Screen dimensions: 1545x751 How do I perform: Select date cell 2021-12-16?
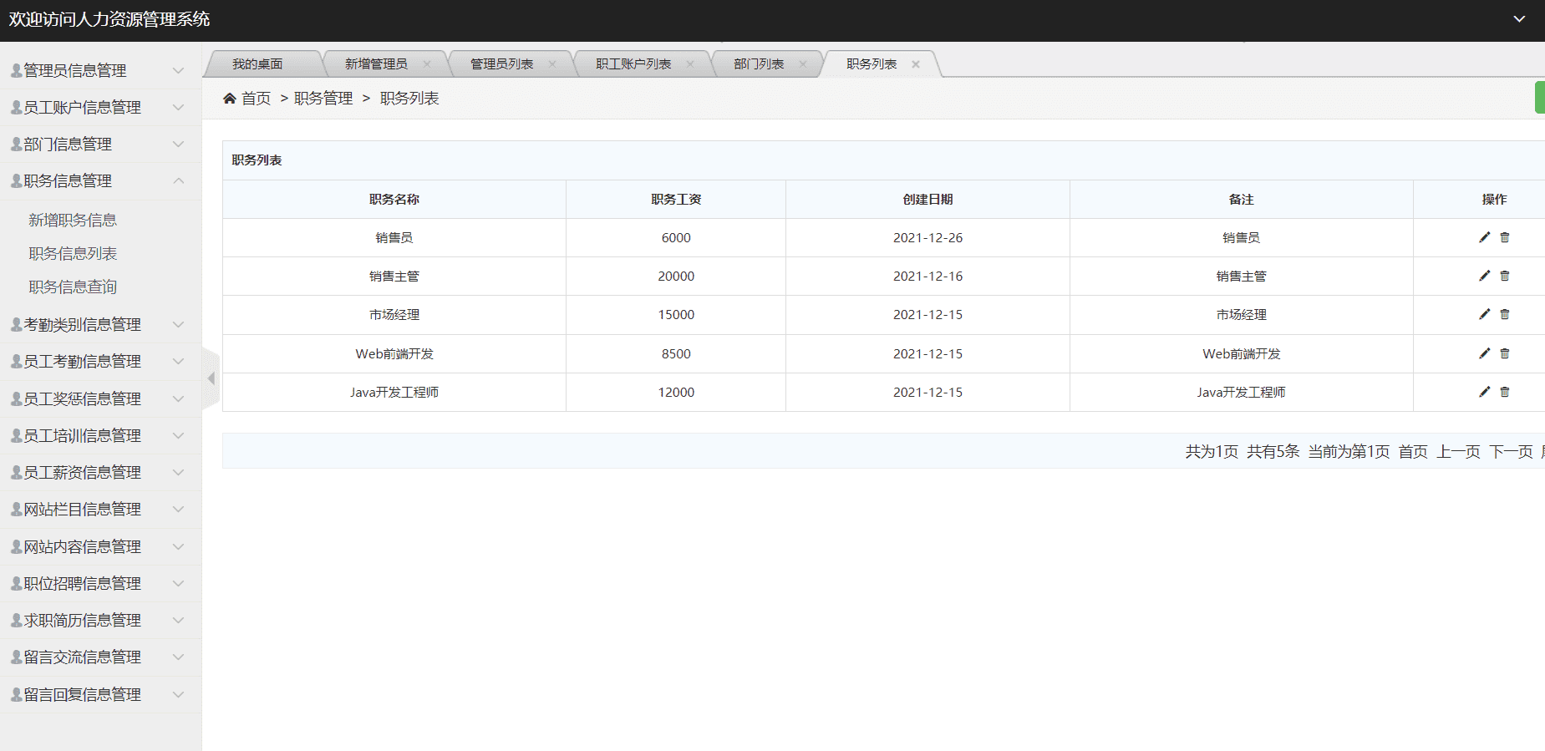[928, 276]
